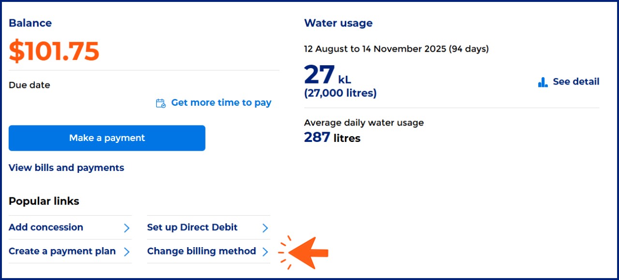Image resolution: width=619 pixels, height=280 pixels.
Task: Open See detail for water usage
Action: tap(575, 82)
